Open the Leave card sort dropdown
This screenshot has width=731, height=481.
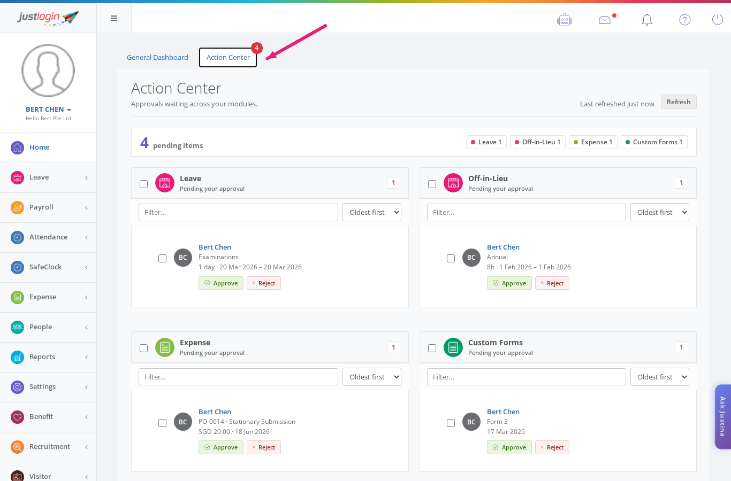coord(372,212)
